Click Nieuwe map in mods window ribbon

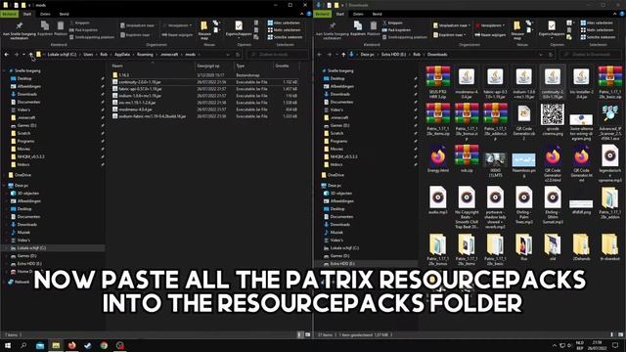pyautogui.click(x=204, y=30)
